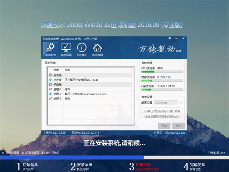Open the 驱动列表 driver list icon
The image size is (229, 172).
tap(50, 49)
